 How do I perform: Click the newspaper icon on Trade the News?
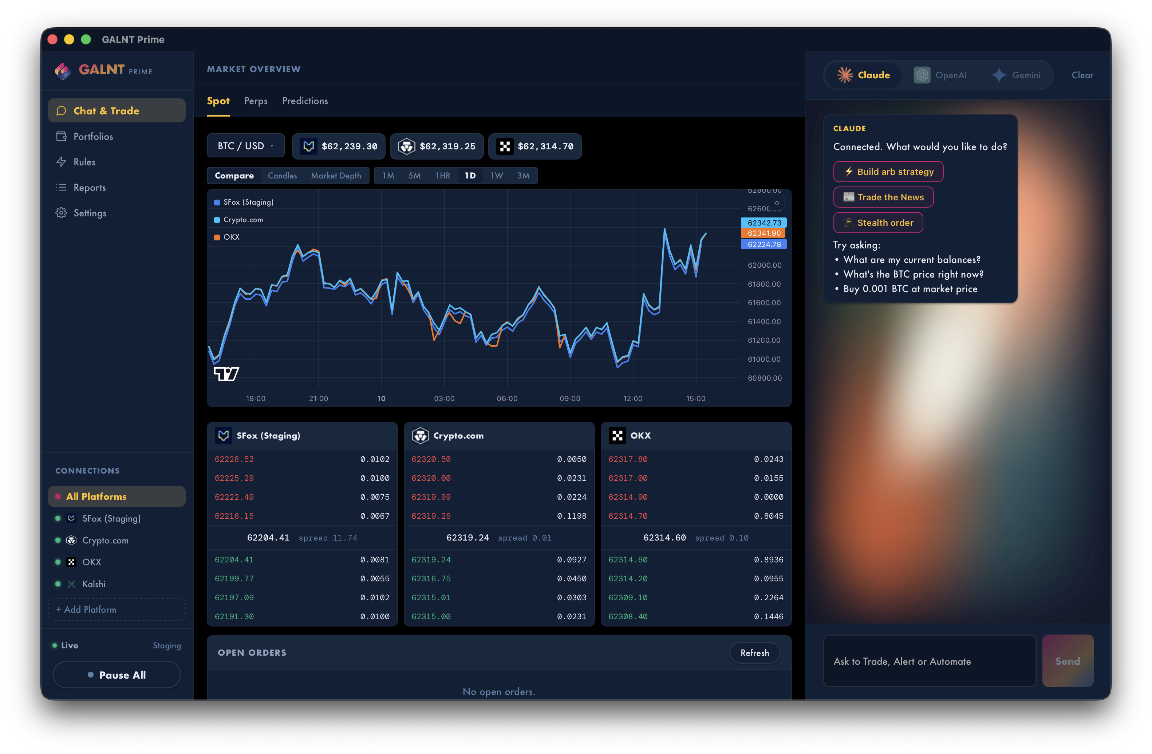click(x=848, y=197)
